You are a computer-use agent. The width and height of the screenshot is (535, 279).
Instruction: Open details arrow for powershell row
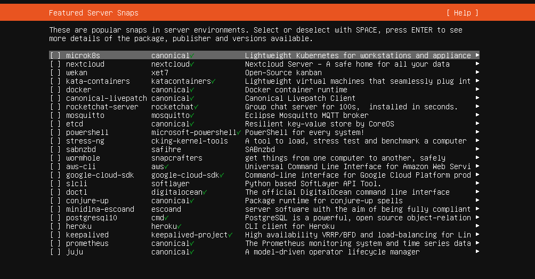pyautogui.click(x=477, y=132)
